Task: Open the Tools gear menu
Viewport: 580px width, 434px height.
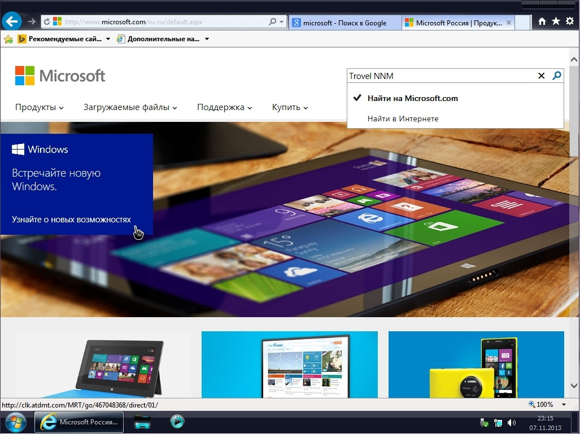Action: 570,21
